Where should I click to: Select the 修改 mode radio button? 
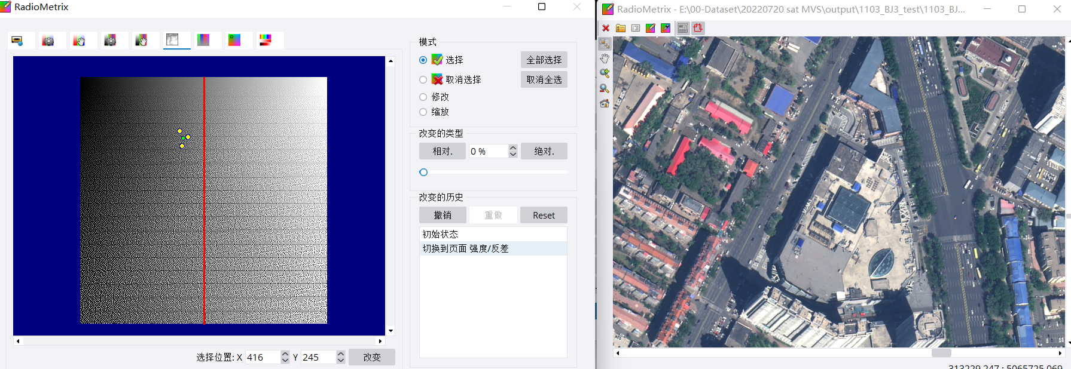pyautogui.click(x=423, y=97)
